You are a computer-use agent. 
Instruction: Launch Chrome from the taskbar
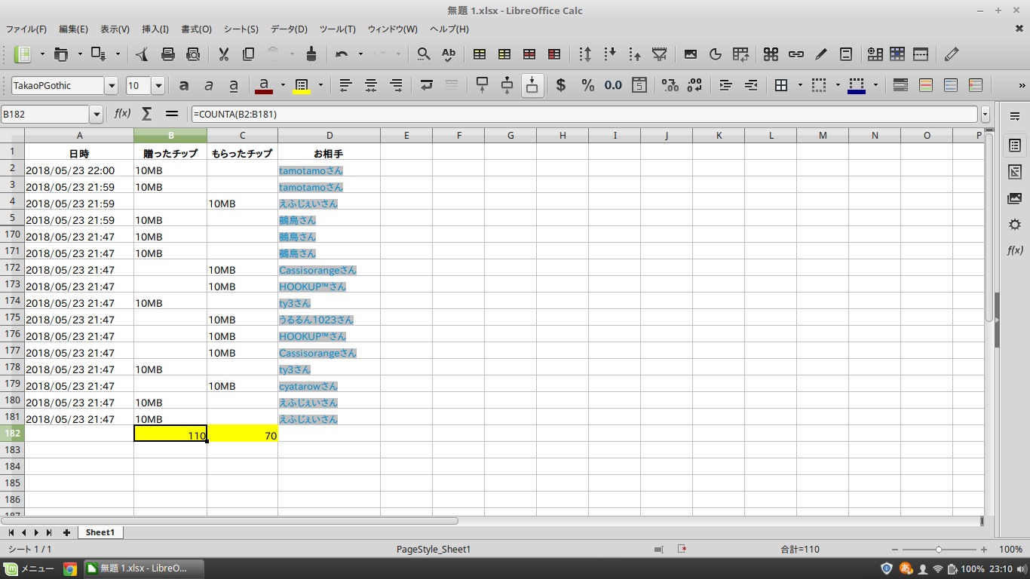[x=70, y=568]
